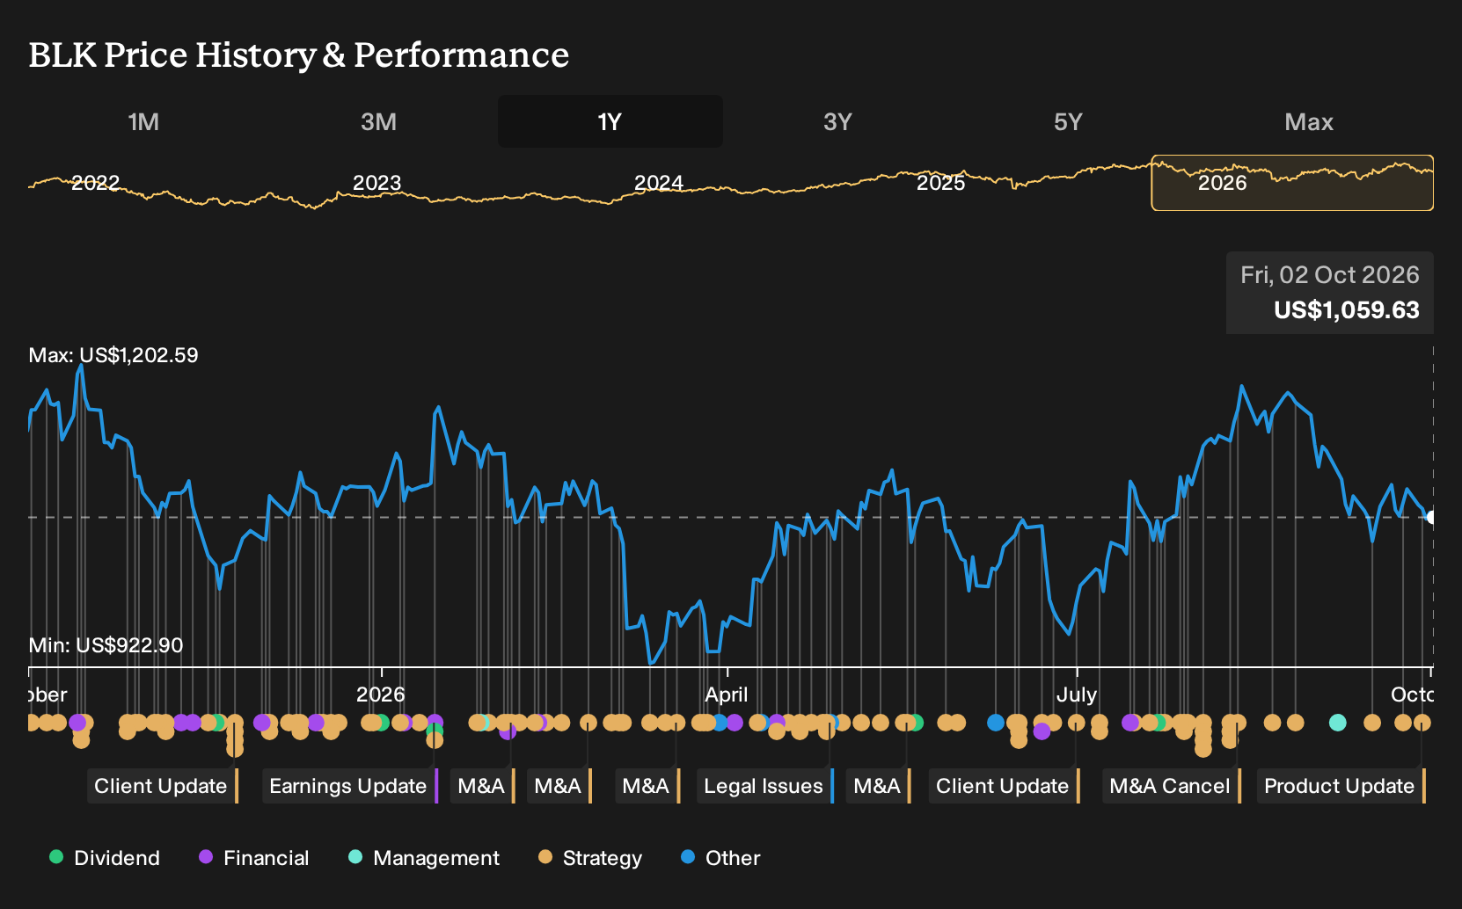Open the purple Financial dot hanging just before July
The height and width of the screenshot is (909, 1462).
[1042, 731]
